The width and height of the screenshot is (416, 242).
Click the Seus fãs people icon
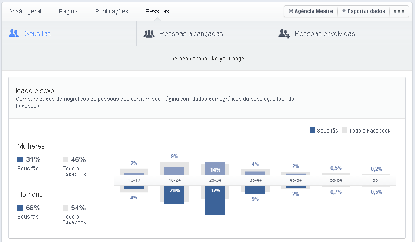point(14,33)
